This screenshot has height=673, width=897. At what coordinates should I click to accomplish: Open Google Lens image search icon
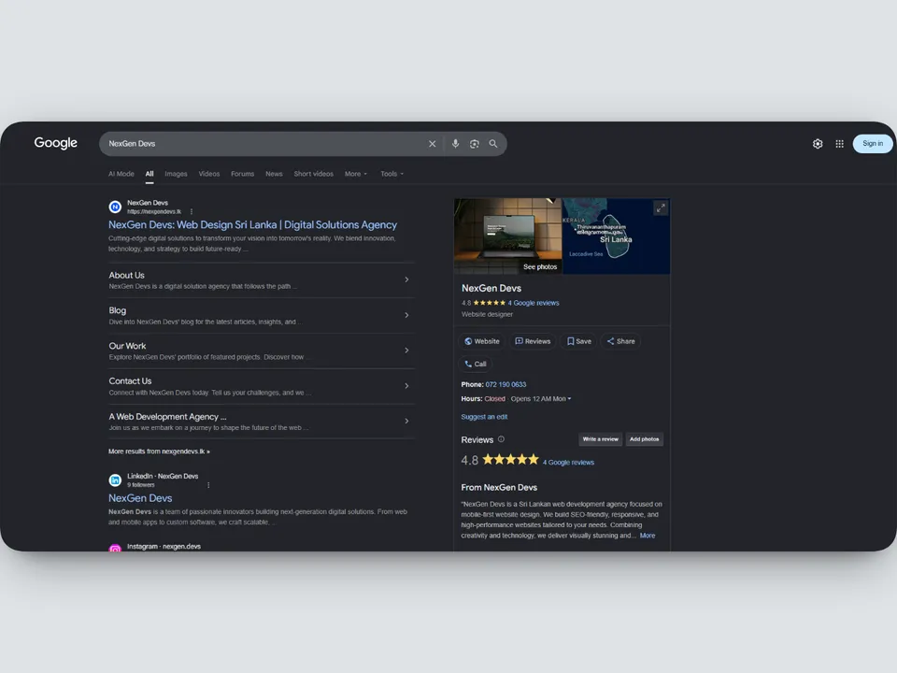475,144
